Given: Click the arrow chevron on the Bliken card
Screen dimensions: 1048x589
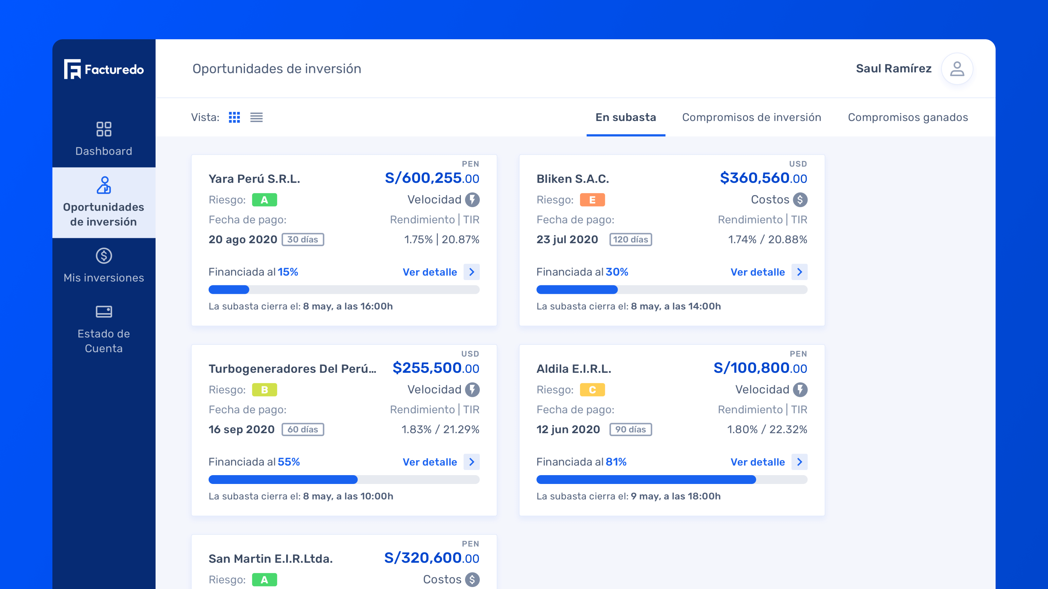Looking at the screenshot, I should point(799,272).
